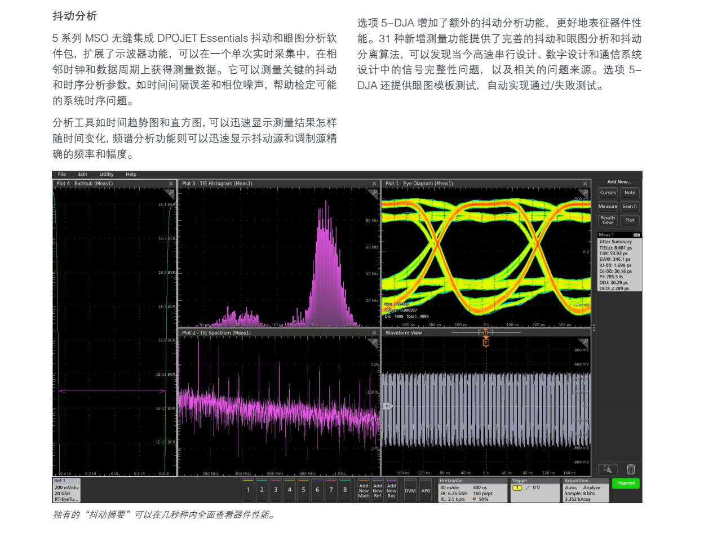Click the panel divider drag handle dots
Image resolution: width=704 pixels, height=542 pixels.
(594, 328)
